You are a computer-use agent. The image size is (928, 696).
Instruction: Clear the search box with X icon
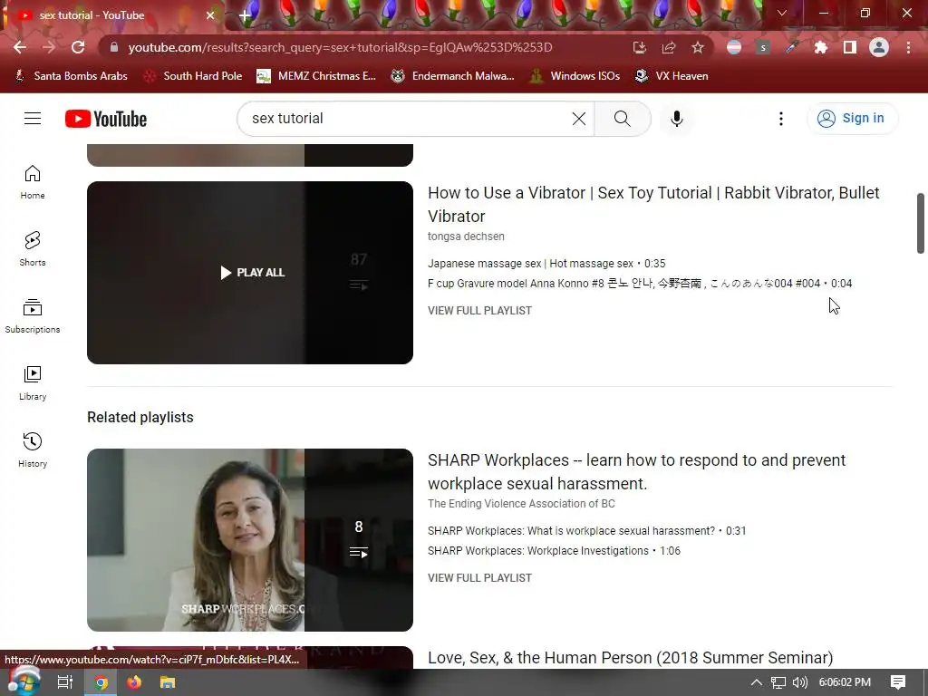pyautogui.click(x=579, y=119)
